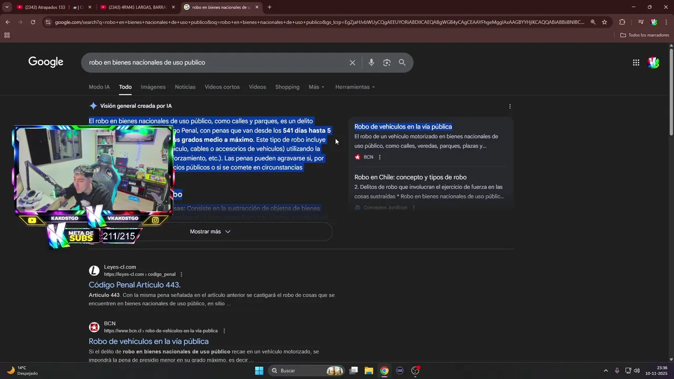Open the tab search dropdown arrow
The width and height of the screenshot is (674, 379).
tap(7, 7)
